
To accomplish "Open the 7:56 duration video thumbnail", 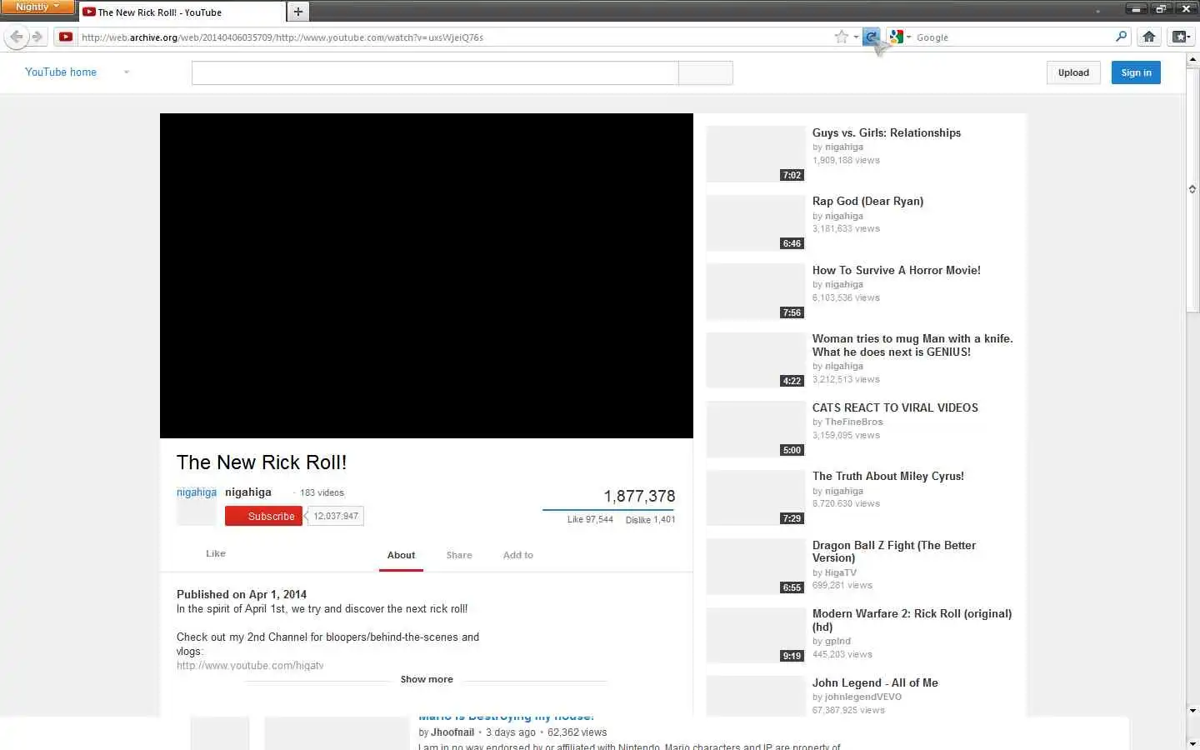I will [756, 292].
